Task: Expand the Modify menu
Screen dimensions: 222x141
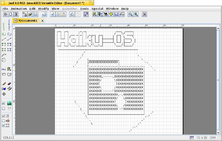Action: (43, 9)
